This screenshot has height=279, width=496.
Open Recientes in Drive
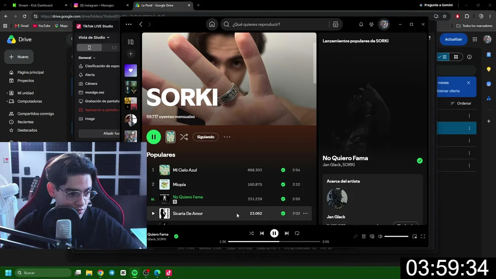coord(21,122)
